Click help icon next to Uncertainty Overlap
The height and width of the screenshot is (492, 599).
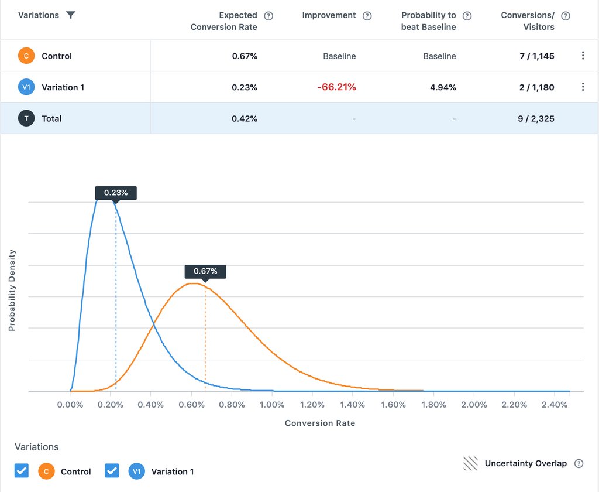(x=579, y=463)
